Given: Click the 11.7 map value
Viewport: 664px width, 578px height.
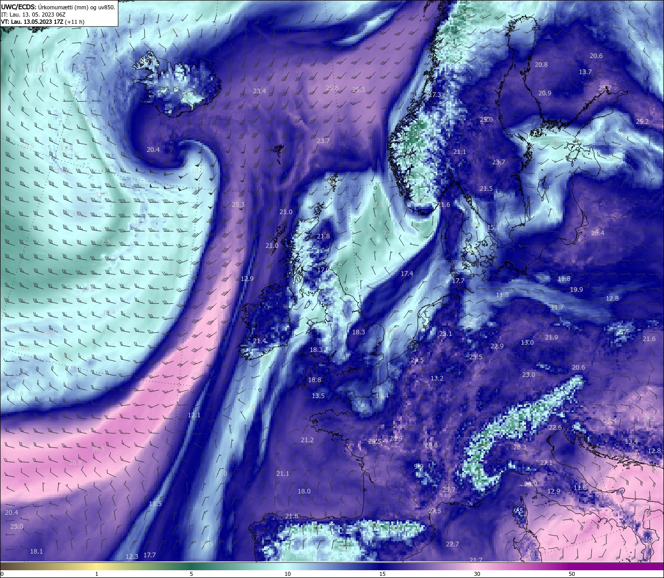Looking at the screenshot, I should 557,307.
